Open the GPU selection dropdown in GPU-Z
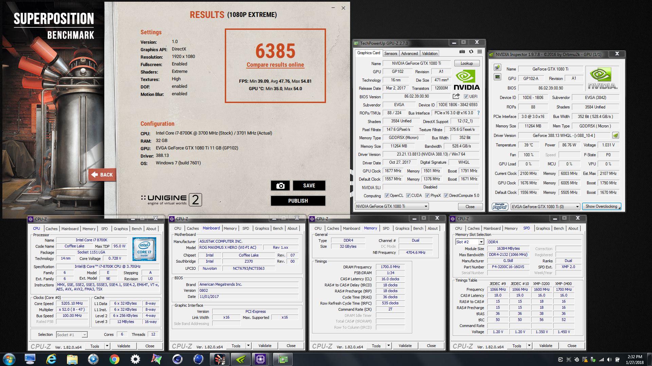652x366 pixels. click(392, 206)
